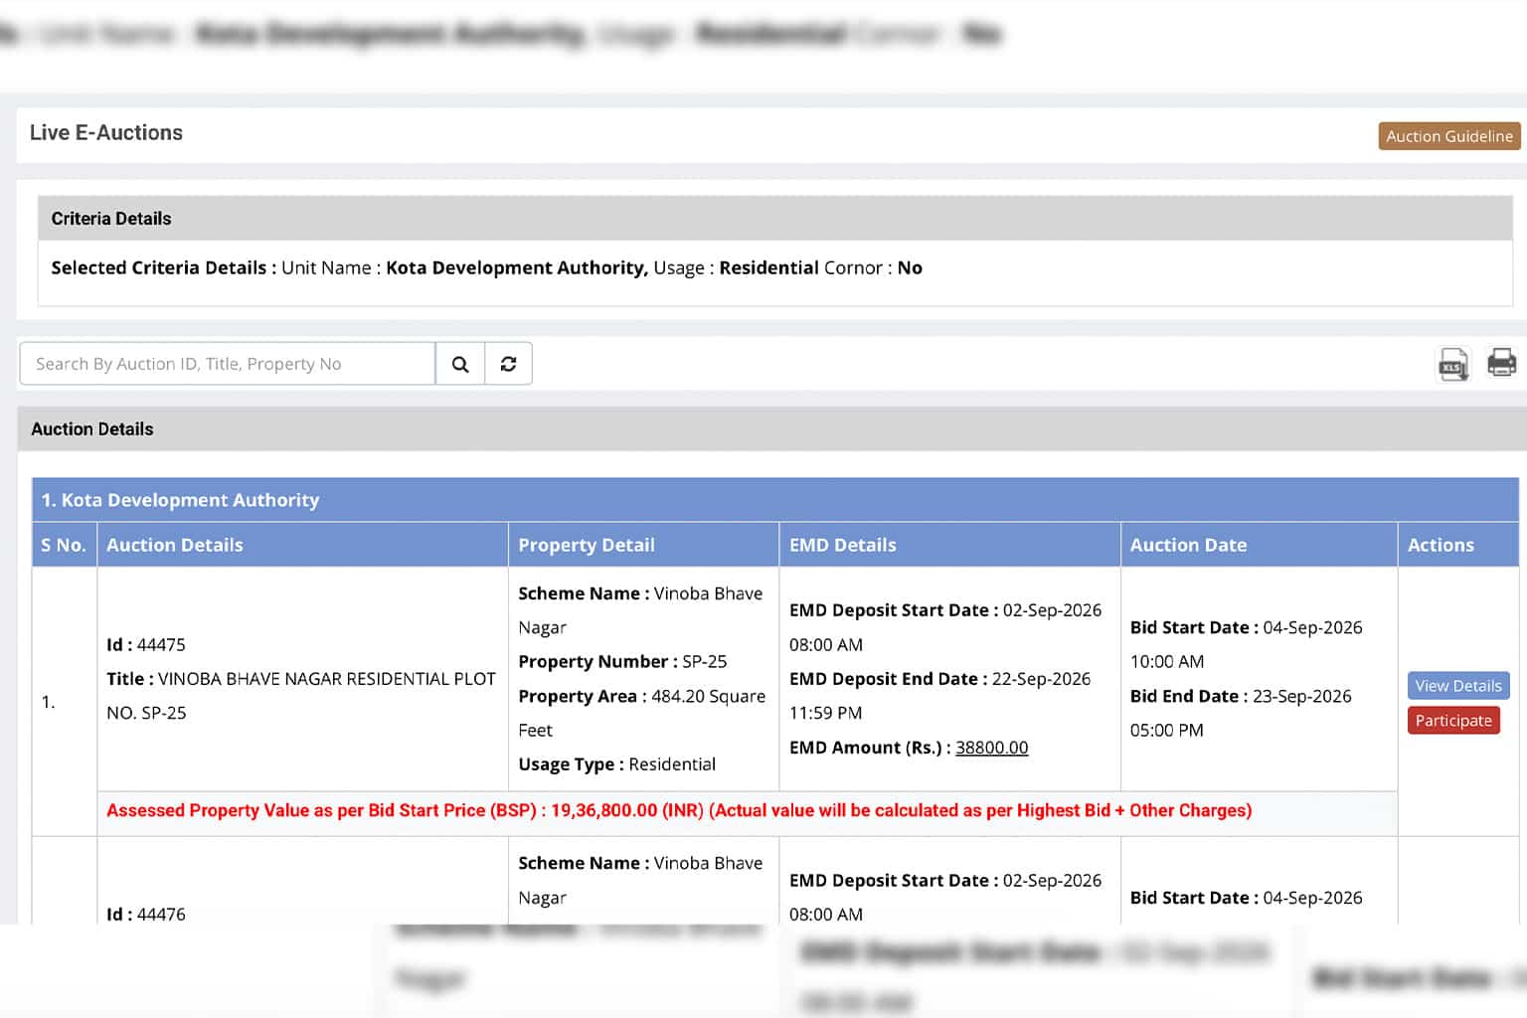The image size is (1527, 1018).
Task: Click the Id : 44475 text
Action: 146,645
